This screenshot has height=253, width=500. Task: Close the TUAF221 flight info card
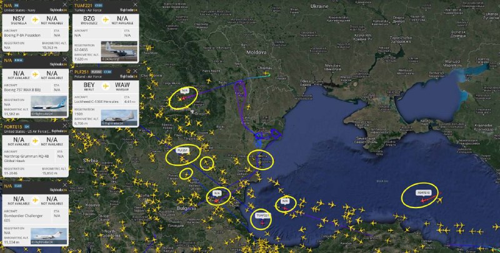[x=135, y=5]
